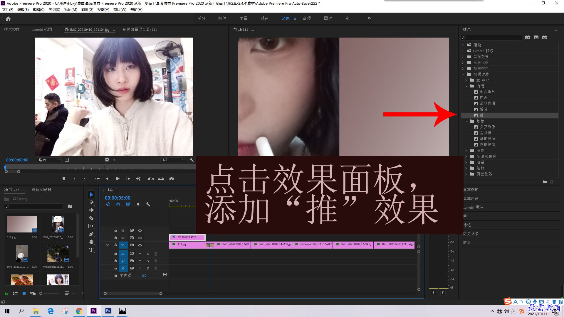
Task: Select the Type tool
Action: [x=91, y=250]
